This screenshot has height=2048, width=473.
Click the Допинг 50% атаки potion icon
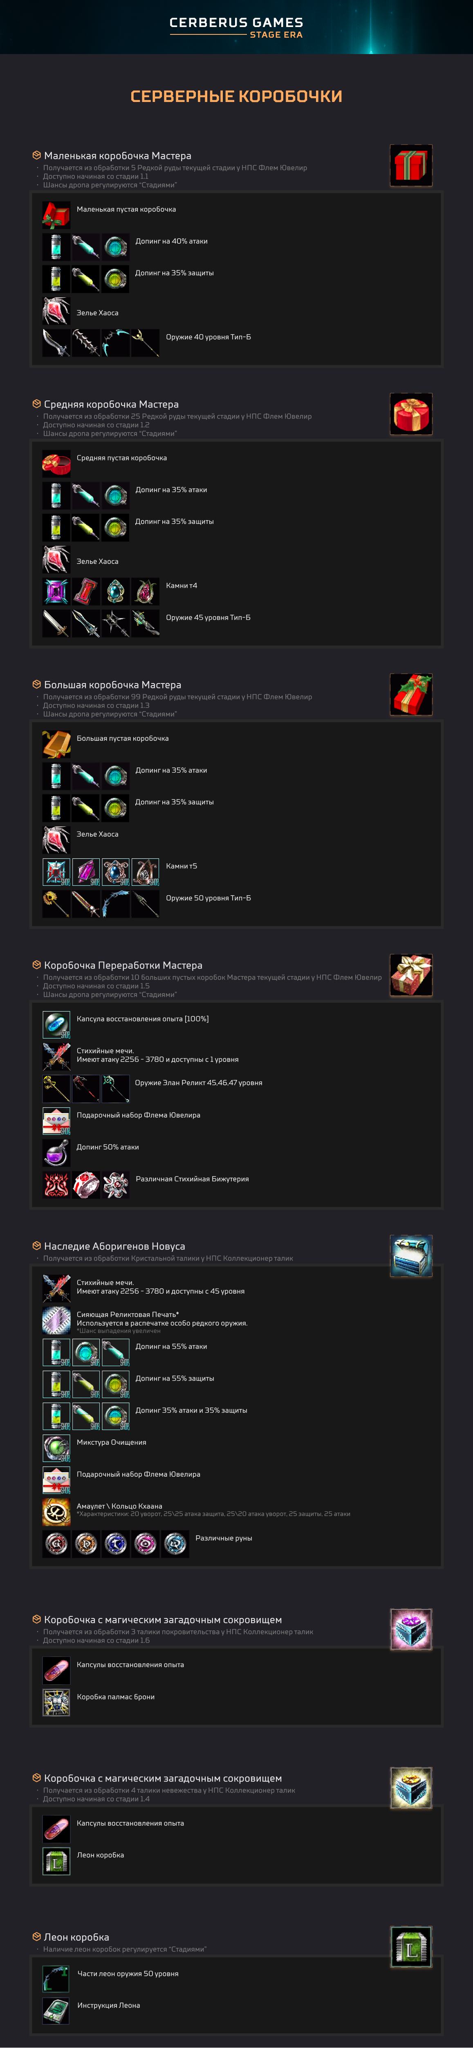click(x=56, y=1152)
